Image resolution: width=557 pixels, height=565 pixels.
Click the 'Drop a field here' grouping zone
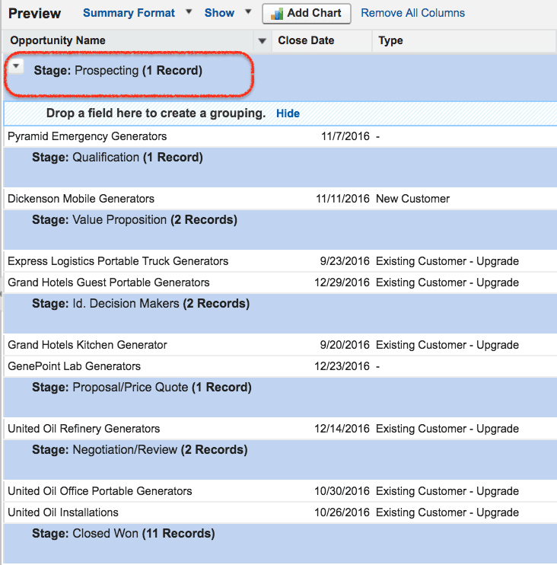pos(155,113)
